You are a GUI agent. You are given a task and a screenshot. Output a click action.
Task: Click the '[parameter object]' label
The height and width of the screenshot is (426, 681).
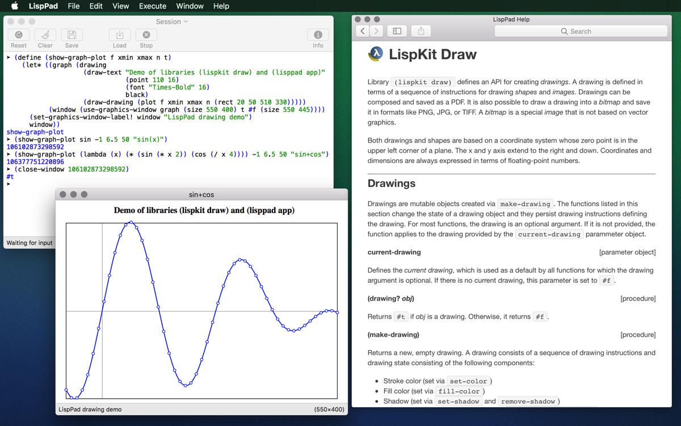click(627, 252)
